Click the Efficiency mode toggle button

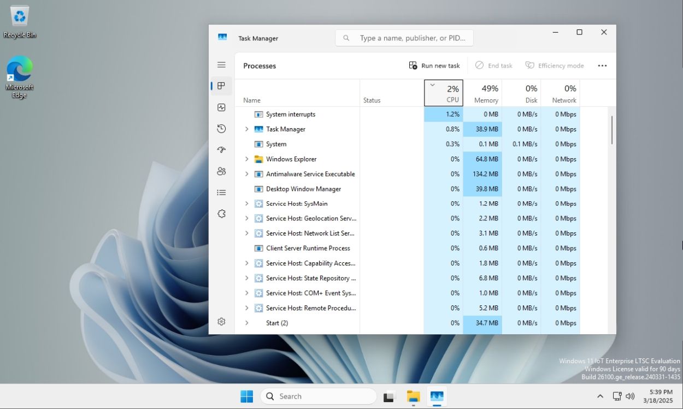tap(554, 65)
